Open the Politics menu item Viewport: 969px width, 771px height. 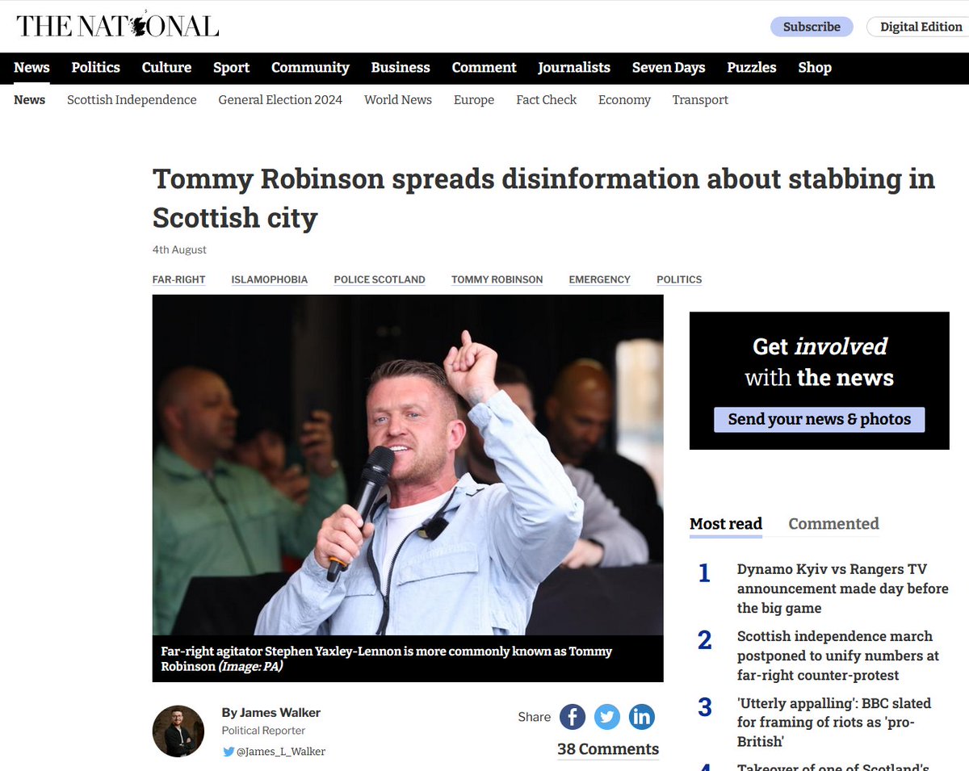[x=95, y=68]
